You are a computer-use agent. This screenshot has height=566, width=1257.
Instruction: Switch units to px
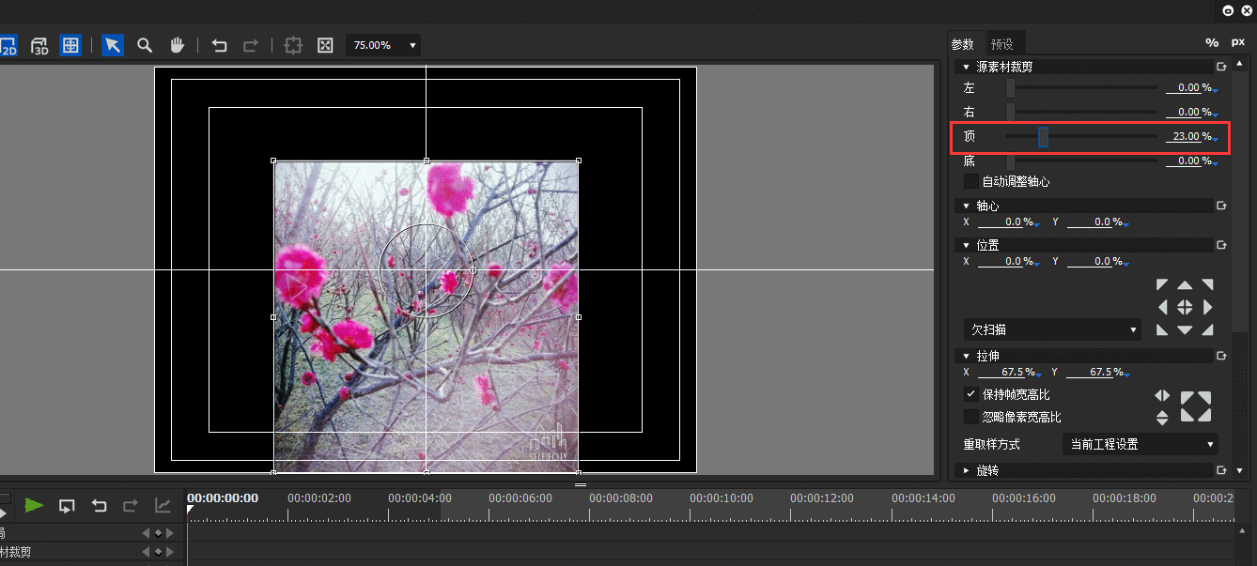[x=1238, y=43]
